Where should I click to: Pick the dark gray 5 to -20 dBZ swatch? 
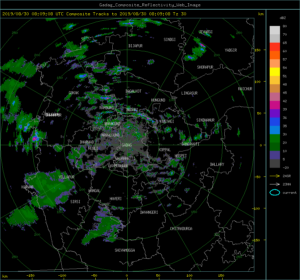click(275, 163)
